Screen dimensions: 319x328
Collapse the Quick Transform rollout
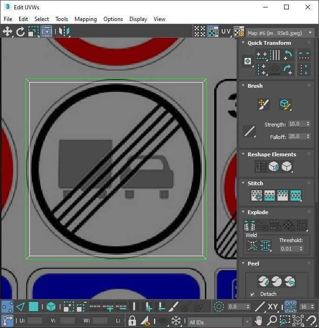coord(243,42)
